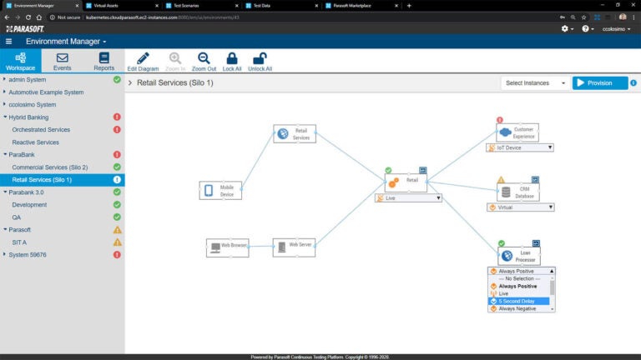Choose No Selection in the list
The image size is (641, 360).
tap(519, 278)
